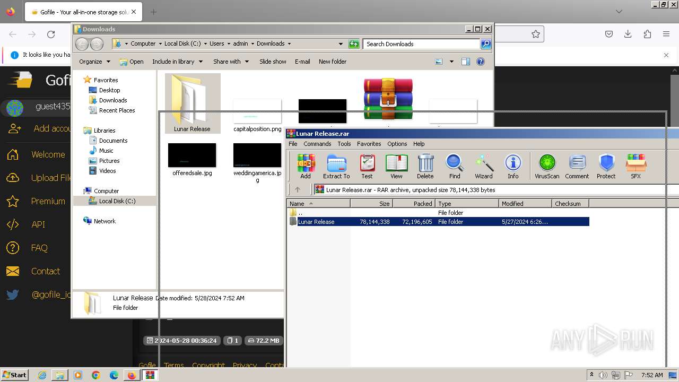Select the weddingamerica.jpg thumbnail
Viewport: 679px width, 382px height.
point(257,162)
